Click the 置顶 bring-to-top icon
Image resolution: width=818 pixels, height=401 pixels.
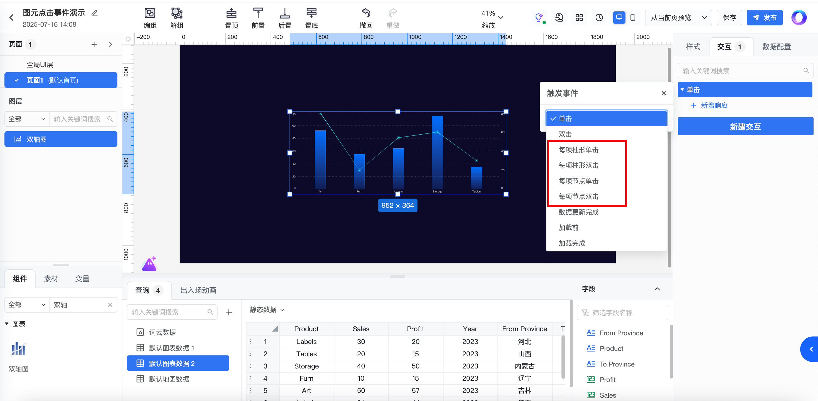[x=231, y=13]
